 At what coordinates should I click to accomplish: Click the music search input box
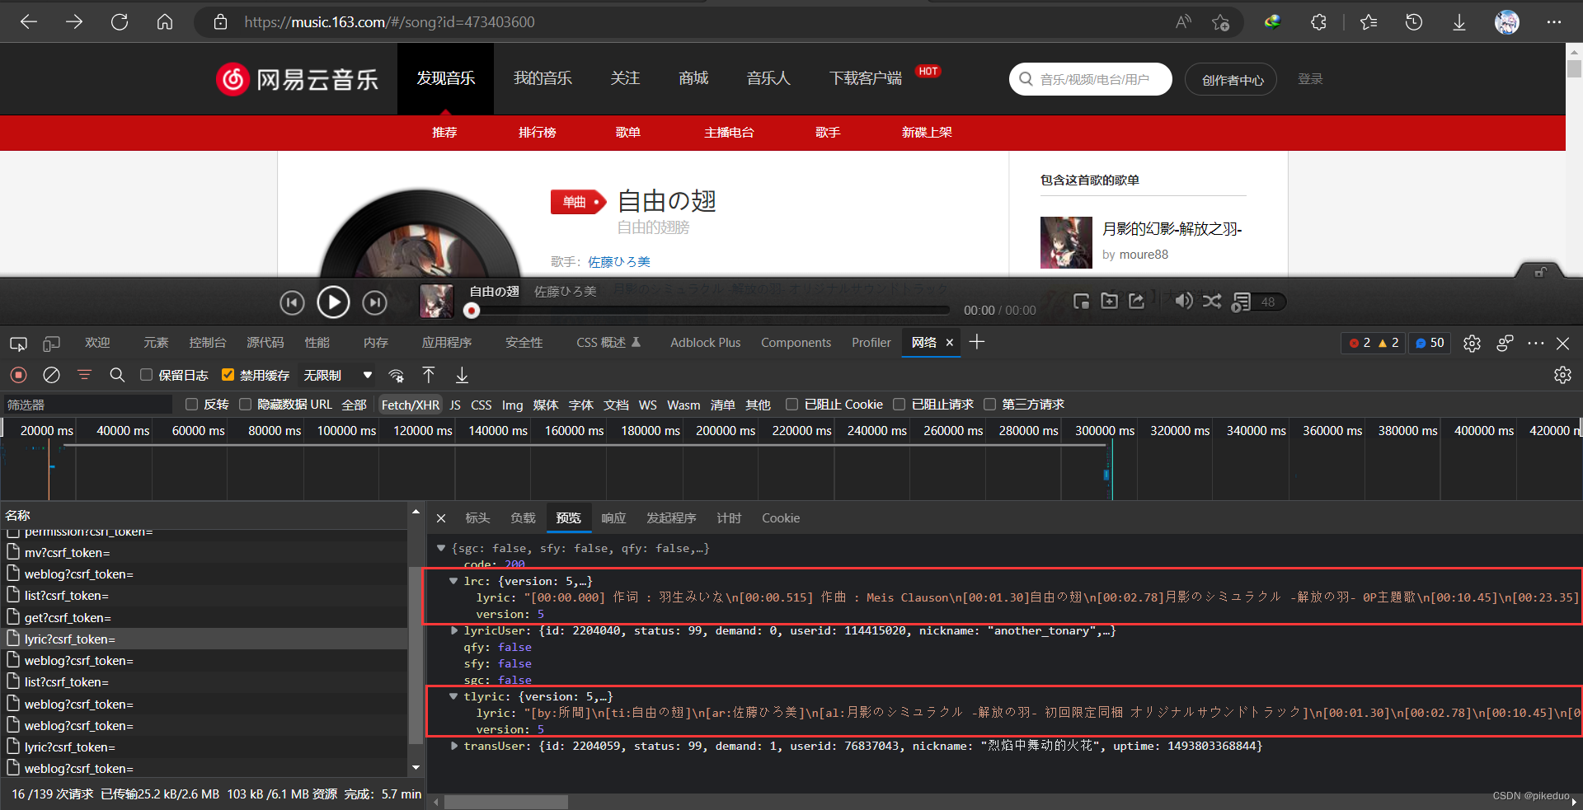pos(1090,79)
